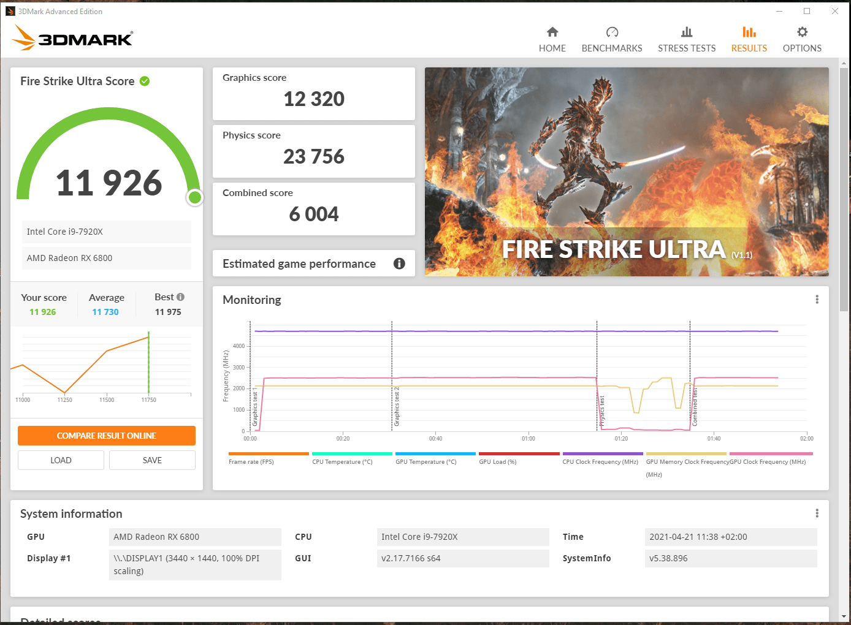Click the Physics test marker in the graph

tap(601, 411)
